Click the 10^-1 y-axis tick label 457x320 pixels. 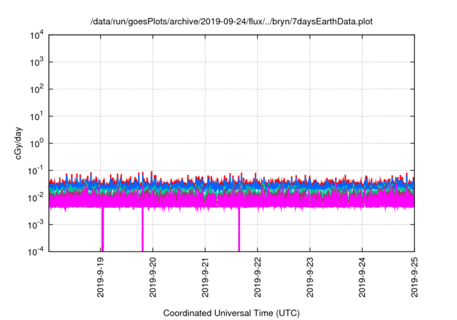[36, 171]
